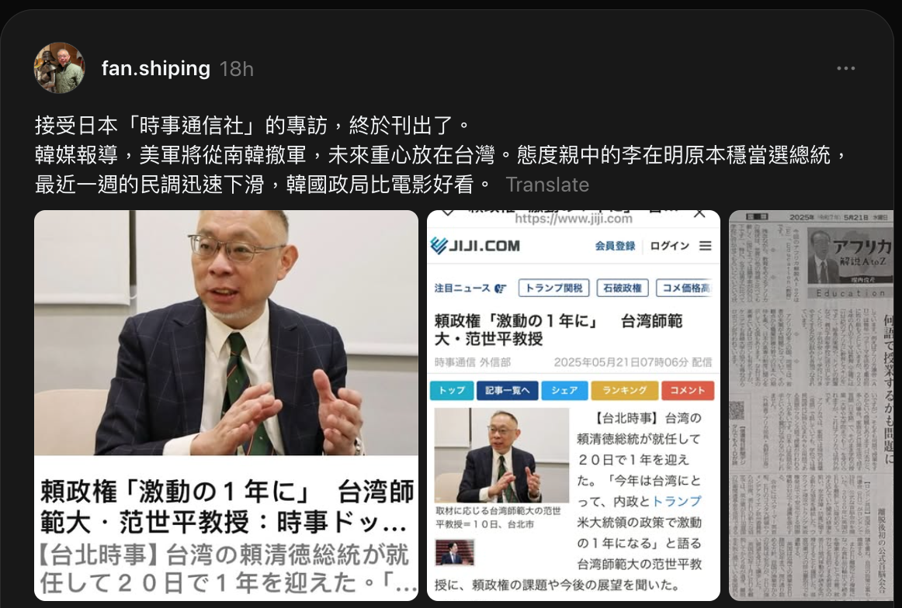902x608 pixels.
Task: Click the fan.shiping username
Action: point(156,68)
